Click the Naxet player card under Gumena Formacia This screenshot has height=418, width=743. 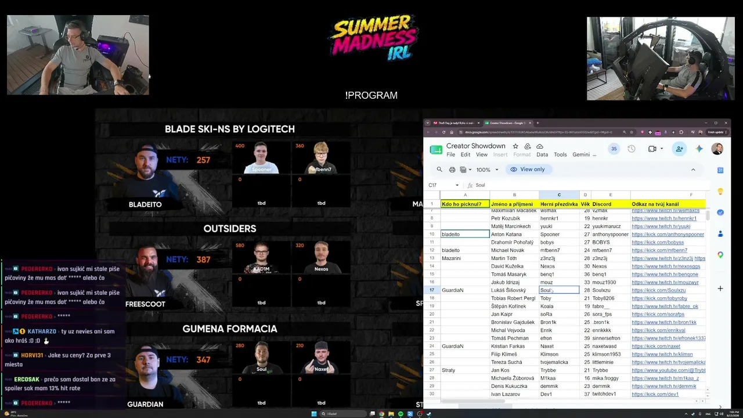[x=321, y=357]
